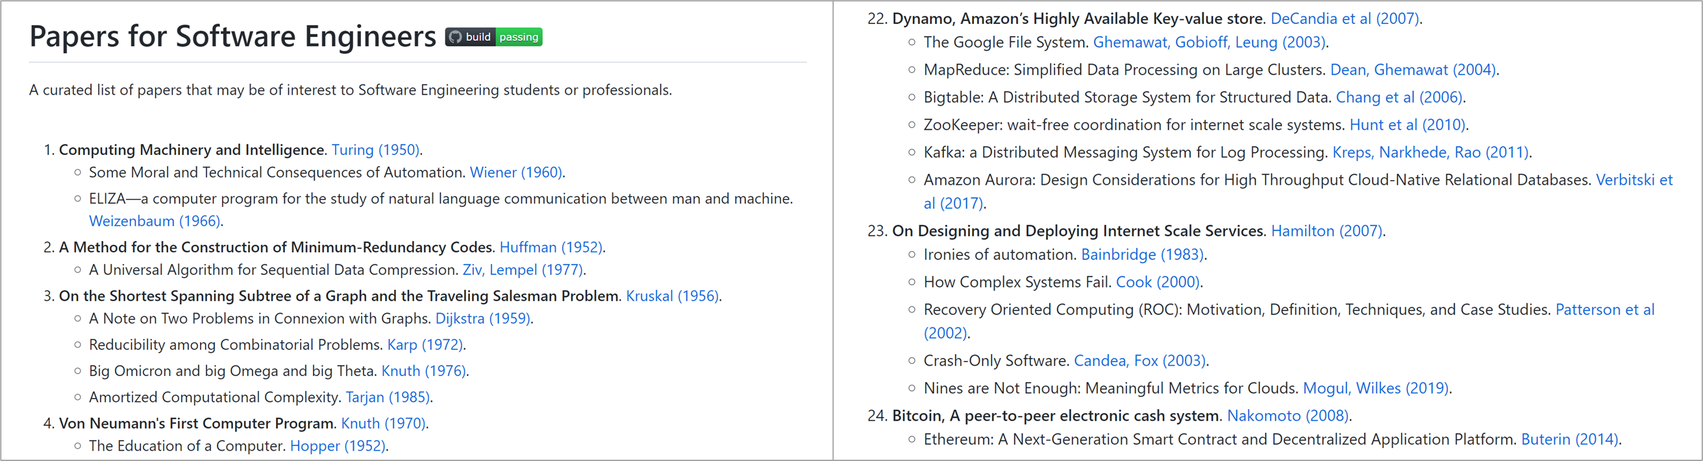Select the Dijkstra (1959) link
The width and height of the screenshot is (1703, 461).
(x=482, y=318)
